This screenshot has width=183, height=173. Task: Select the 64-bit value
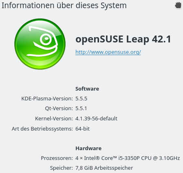[82, 129]
